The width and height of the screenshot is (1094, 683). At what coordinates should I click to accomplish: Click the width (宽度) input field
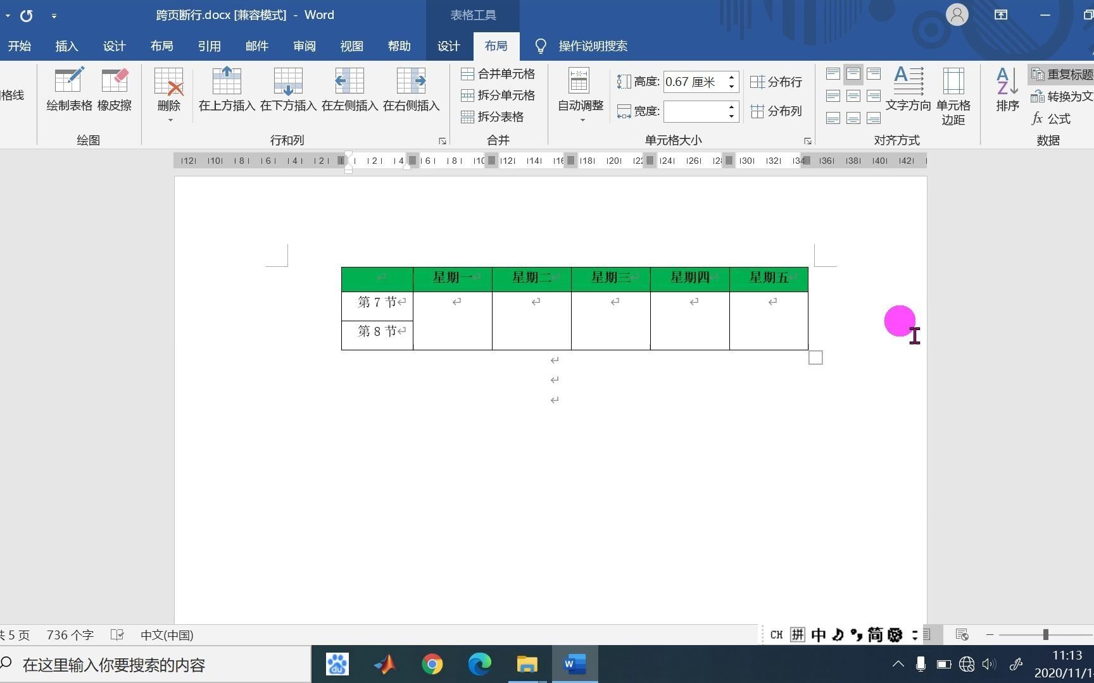tap(695, 111)
